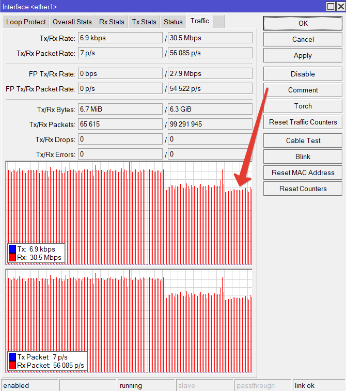Click the Tx Errors field
Image resolution: width=346 pixels, height=391 pixels.
(120, 154)
